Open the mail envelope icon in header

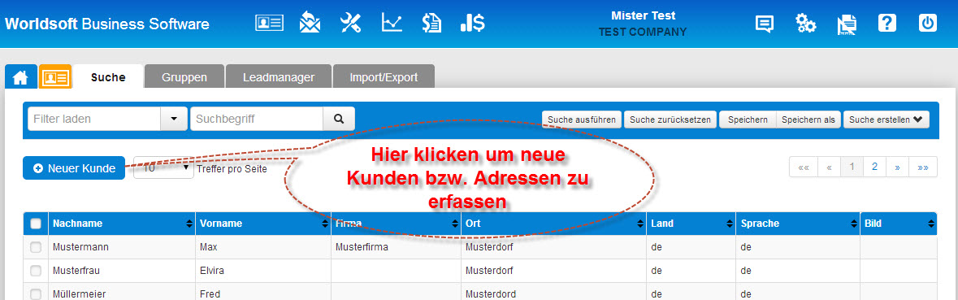[x=310, y=24]
